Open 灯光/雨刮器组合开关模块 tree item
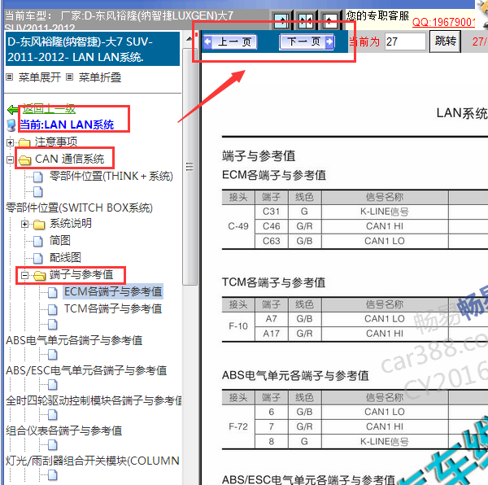The width and height of the screenshot is (488, 485). (93, 461)
